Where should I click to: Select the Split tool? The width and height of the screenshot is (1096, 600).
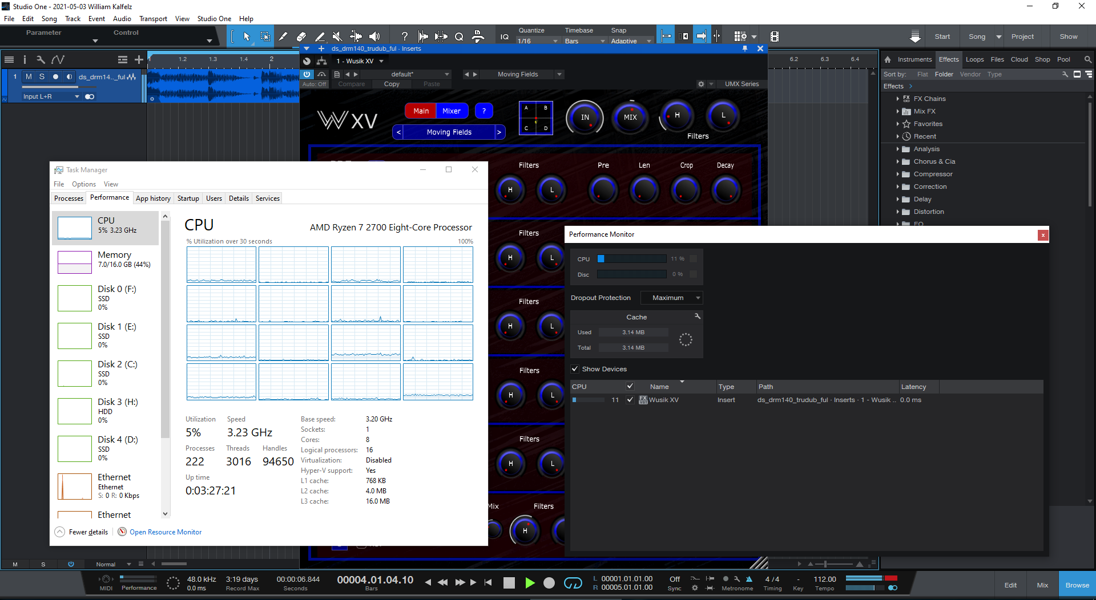(283, 37)
